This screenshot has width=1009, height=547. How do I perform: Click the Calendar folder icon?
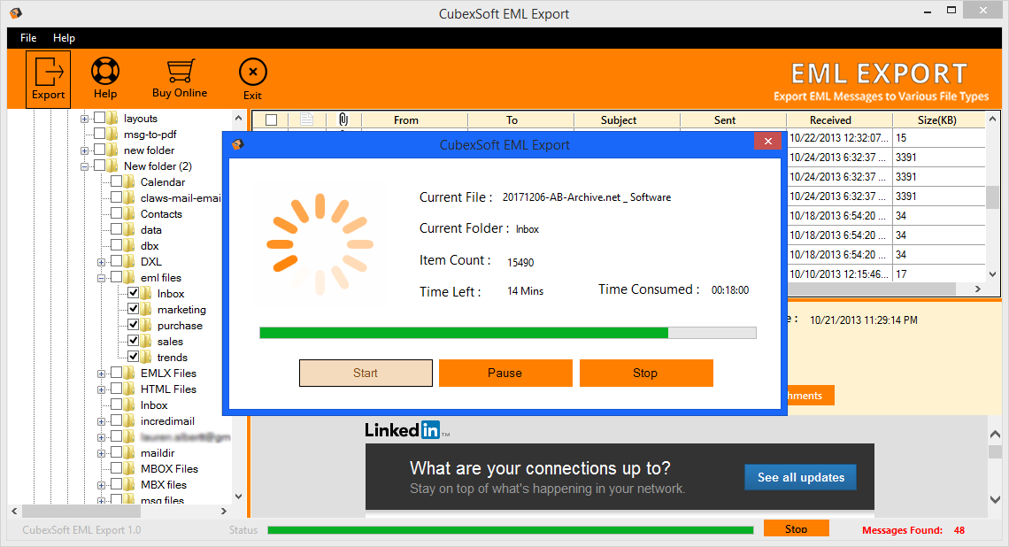tap(129, 181)
